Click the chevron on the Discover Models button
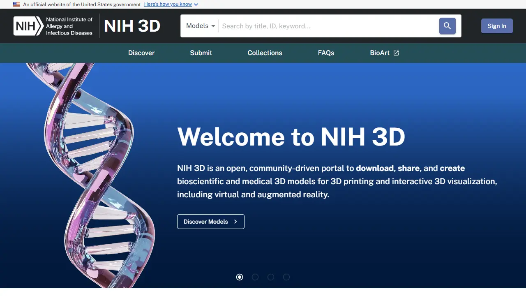The height and width of the screenshot is (296, 526). [235, 222]
